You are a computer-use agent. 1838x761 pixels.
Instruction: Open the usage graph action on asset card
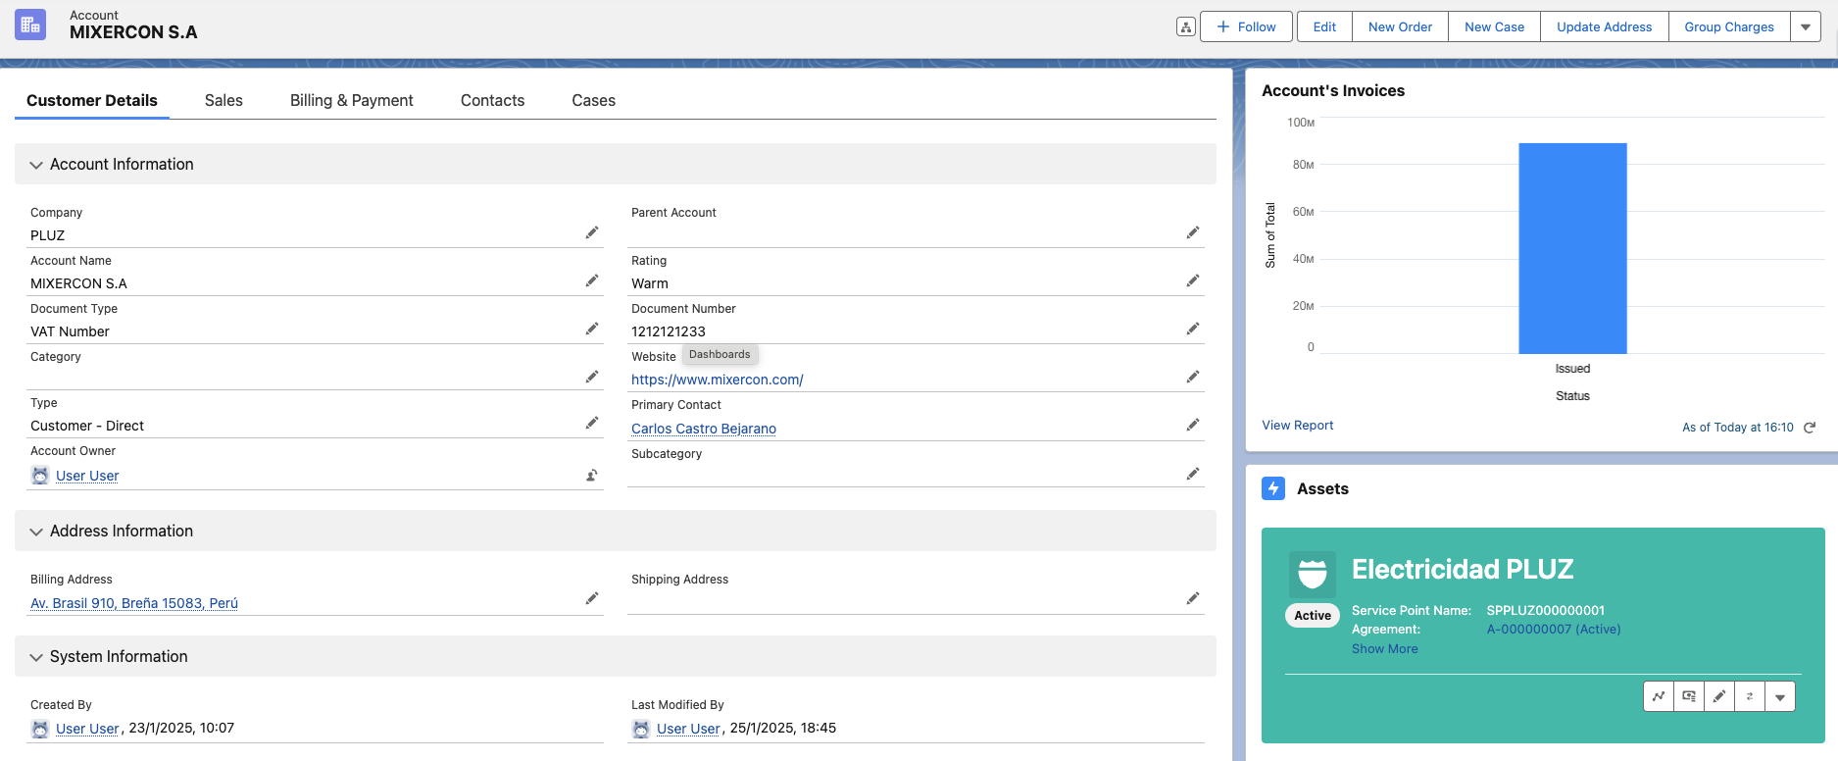tap(1659, 696)
